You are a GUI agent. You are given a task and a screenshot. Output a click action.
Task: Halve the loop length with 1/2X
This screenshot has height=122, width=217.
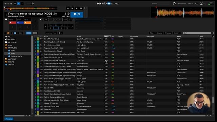(x=65, y=20)
